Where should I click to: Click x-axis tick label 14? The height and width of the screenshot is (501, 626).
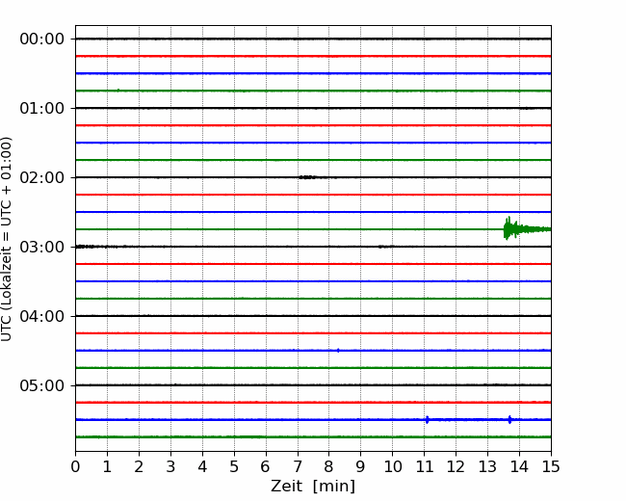[519, 466]
